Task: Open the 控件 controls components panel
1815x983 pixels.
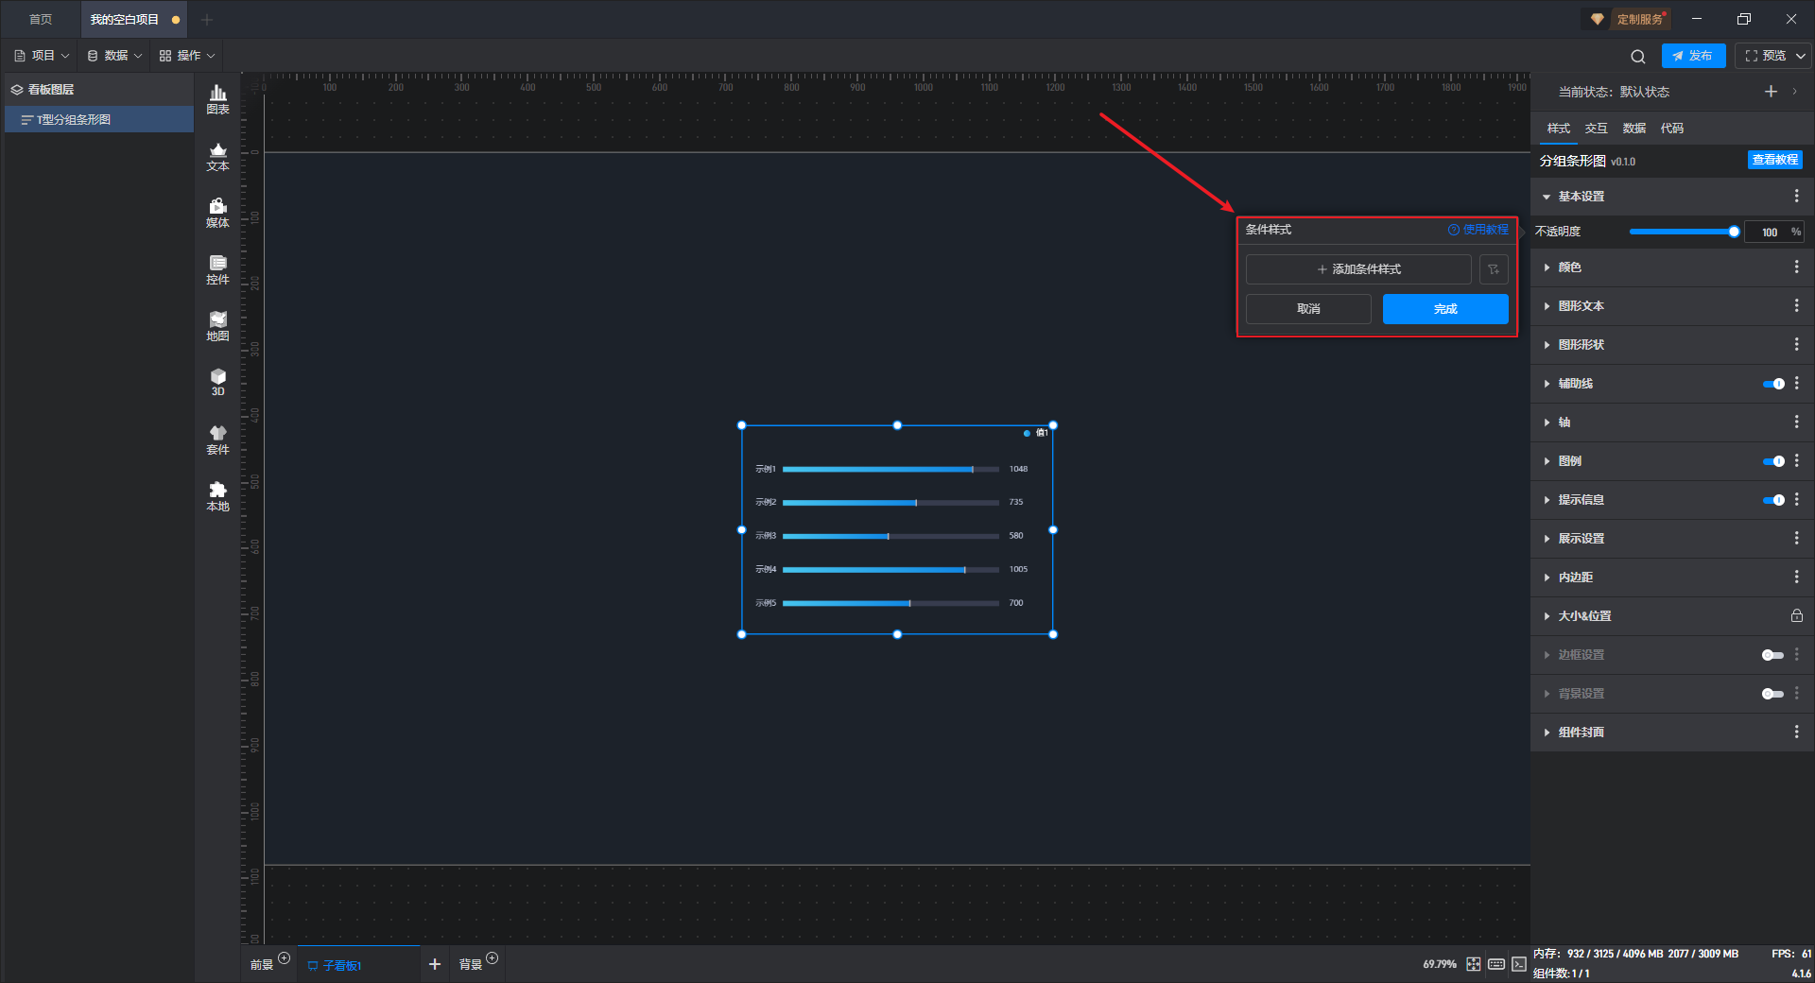Action: point(217,269)
